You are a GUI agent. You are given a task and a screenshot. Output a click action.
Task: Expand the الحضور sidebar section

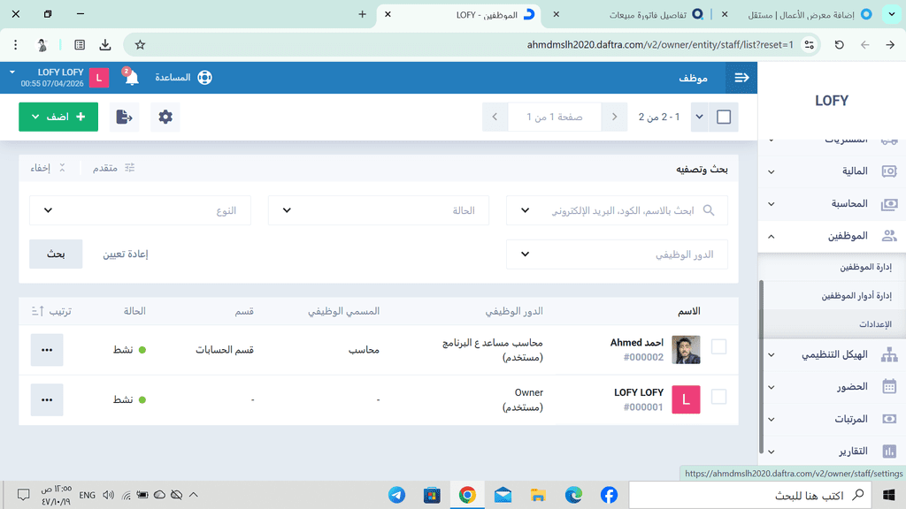772,387
